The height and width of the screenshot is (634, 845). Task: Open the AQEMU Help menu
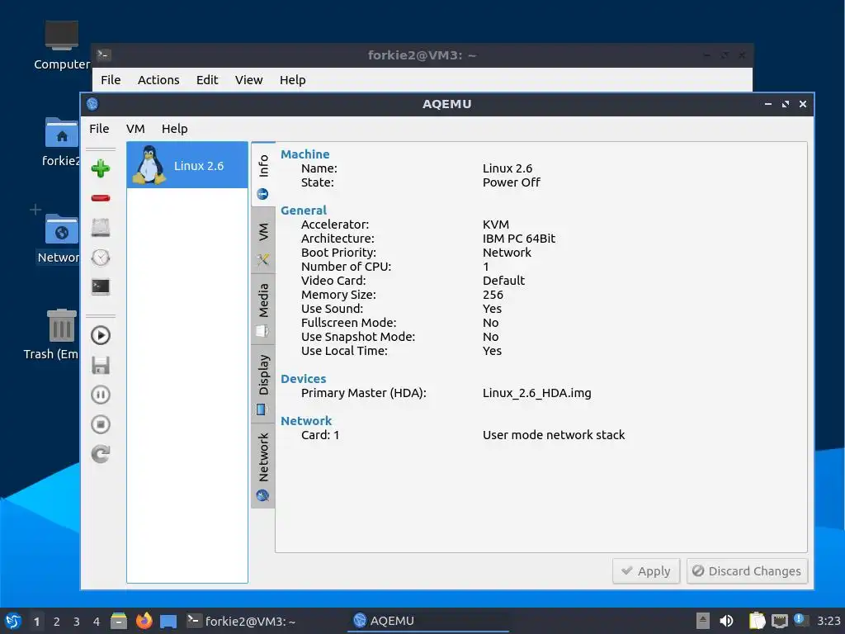click(x=175, y=129)
